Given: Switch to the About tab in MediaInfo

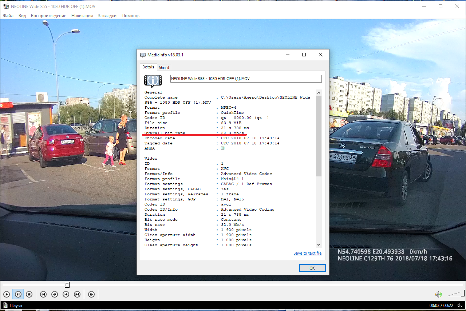Looking at the screenshot, I should tap(164, 68).
